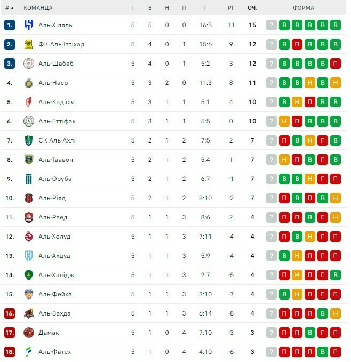Click the ФОРМА column header
This screenshot has width=351, height=362.
pyautogui.click(x=303, y=8)
